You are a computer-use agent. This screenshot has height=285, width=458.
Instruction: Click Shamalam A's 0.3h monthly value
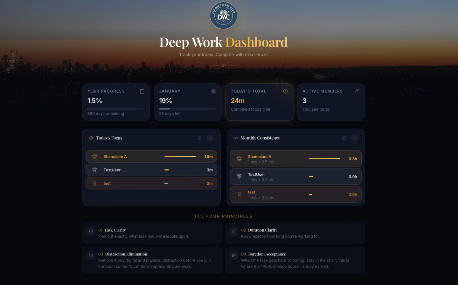(353, 159)
